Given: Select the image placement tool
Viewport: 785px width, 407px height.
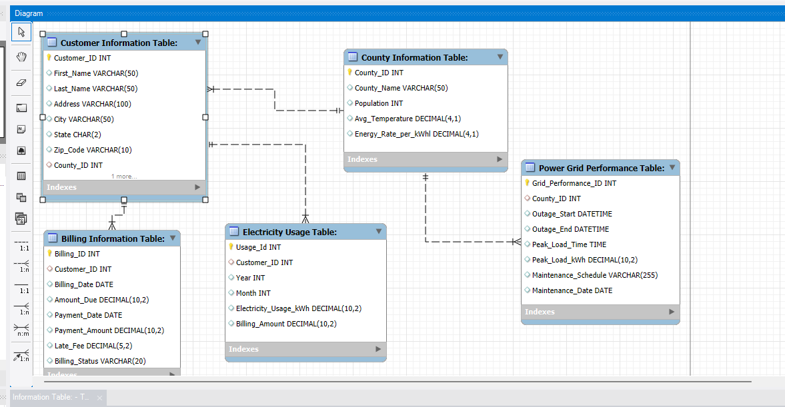Looking at the screenshot, I should point(21,150).
